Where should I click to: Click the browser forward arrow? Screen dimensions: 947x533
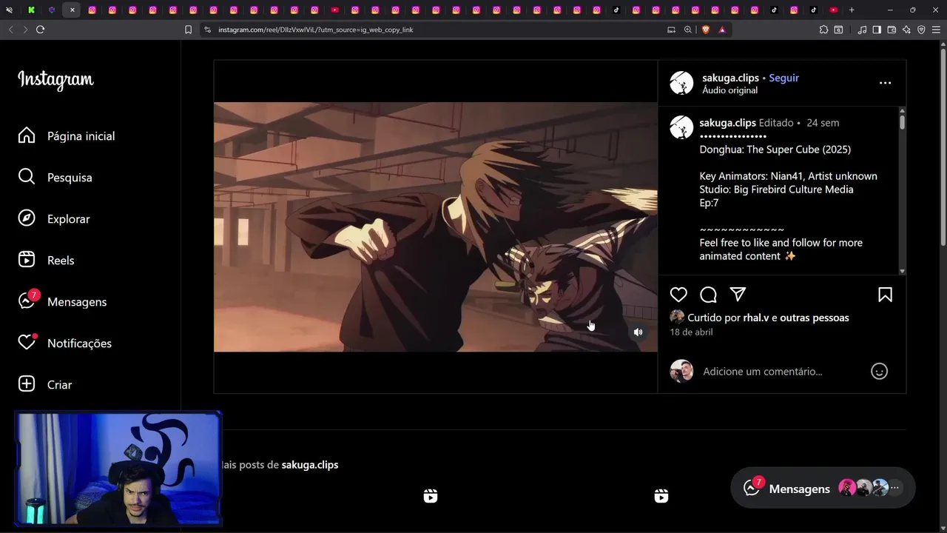coord(25,30)
